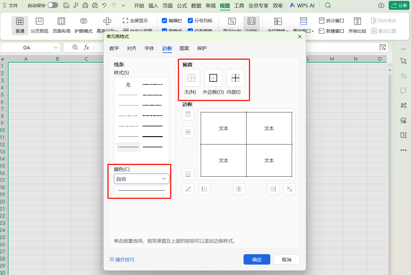The height and width of the screenshot is (275, 411).
Task: Click the 拆分窗口 split window icon
Action: click(331, 21)
